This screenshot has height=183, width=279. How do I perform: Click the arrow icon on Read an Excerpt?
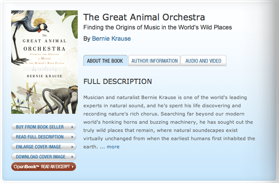(73, 167)
